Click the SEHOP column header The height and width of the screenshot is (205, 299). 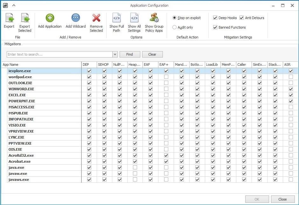click(105, 65)
